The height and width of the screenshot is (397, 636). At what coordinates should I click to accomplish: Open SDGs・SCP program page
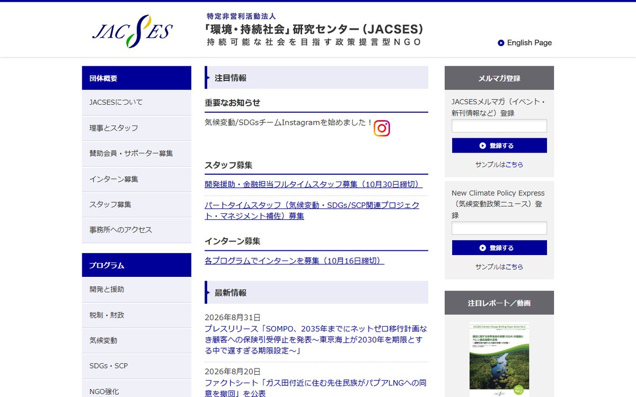pos(136,366)
